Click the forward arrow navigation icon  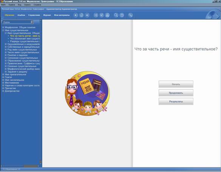(x=87, y=15)
